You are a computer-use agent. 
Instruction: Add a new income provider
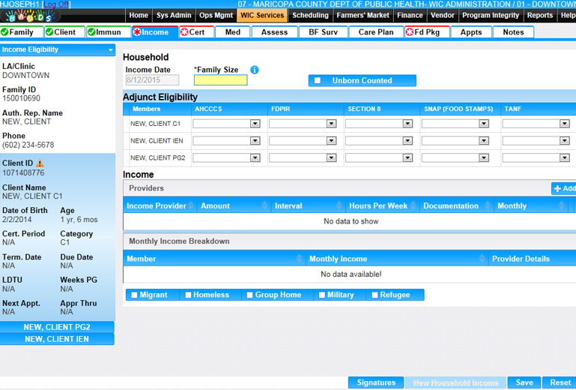pos(564,189)
